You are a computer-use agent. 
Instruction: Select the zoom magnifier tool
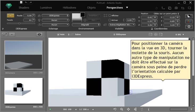pos(122,109)
